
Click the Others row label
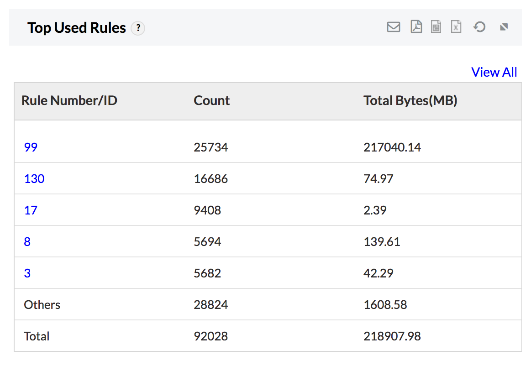point(42,304)
